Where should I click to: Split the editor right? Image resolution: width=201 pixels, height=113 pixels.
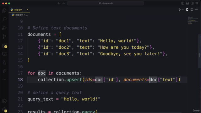(192, 10)
